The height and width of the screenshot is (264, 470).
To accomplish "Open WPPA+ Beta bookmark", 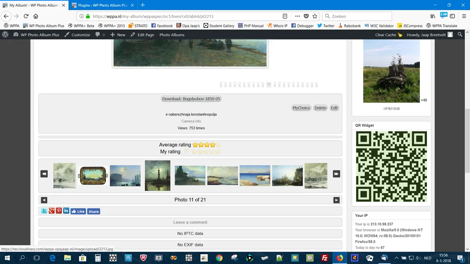I will pos(81,26).
